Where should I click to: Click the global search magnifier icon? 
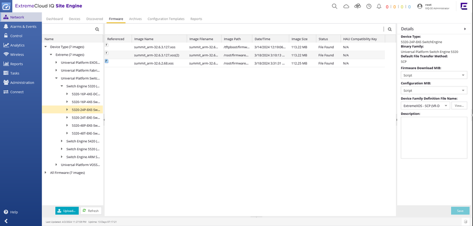click(x=334, y=6)
